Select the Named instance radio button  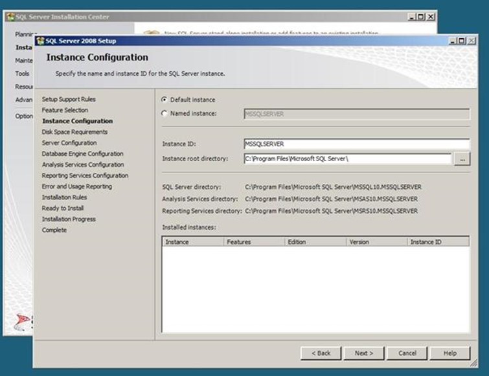pos(164,113)
